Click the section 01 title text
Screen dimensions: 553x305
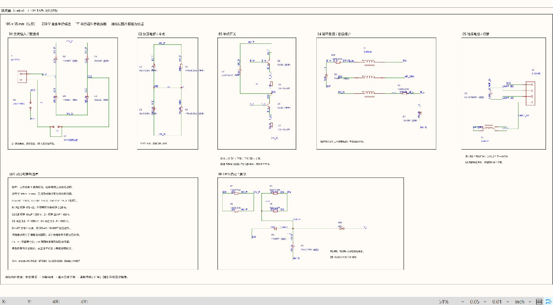24,34
